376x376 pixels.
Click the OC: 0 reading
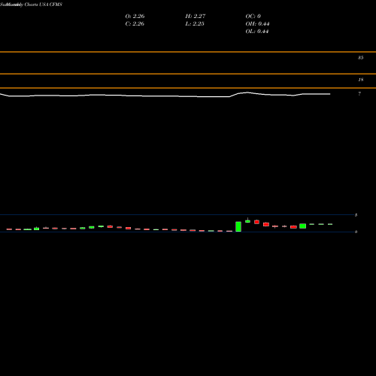253,17
